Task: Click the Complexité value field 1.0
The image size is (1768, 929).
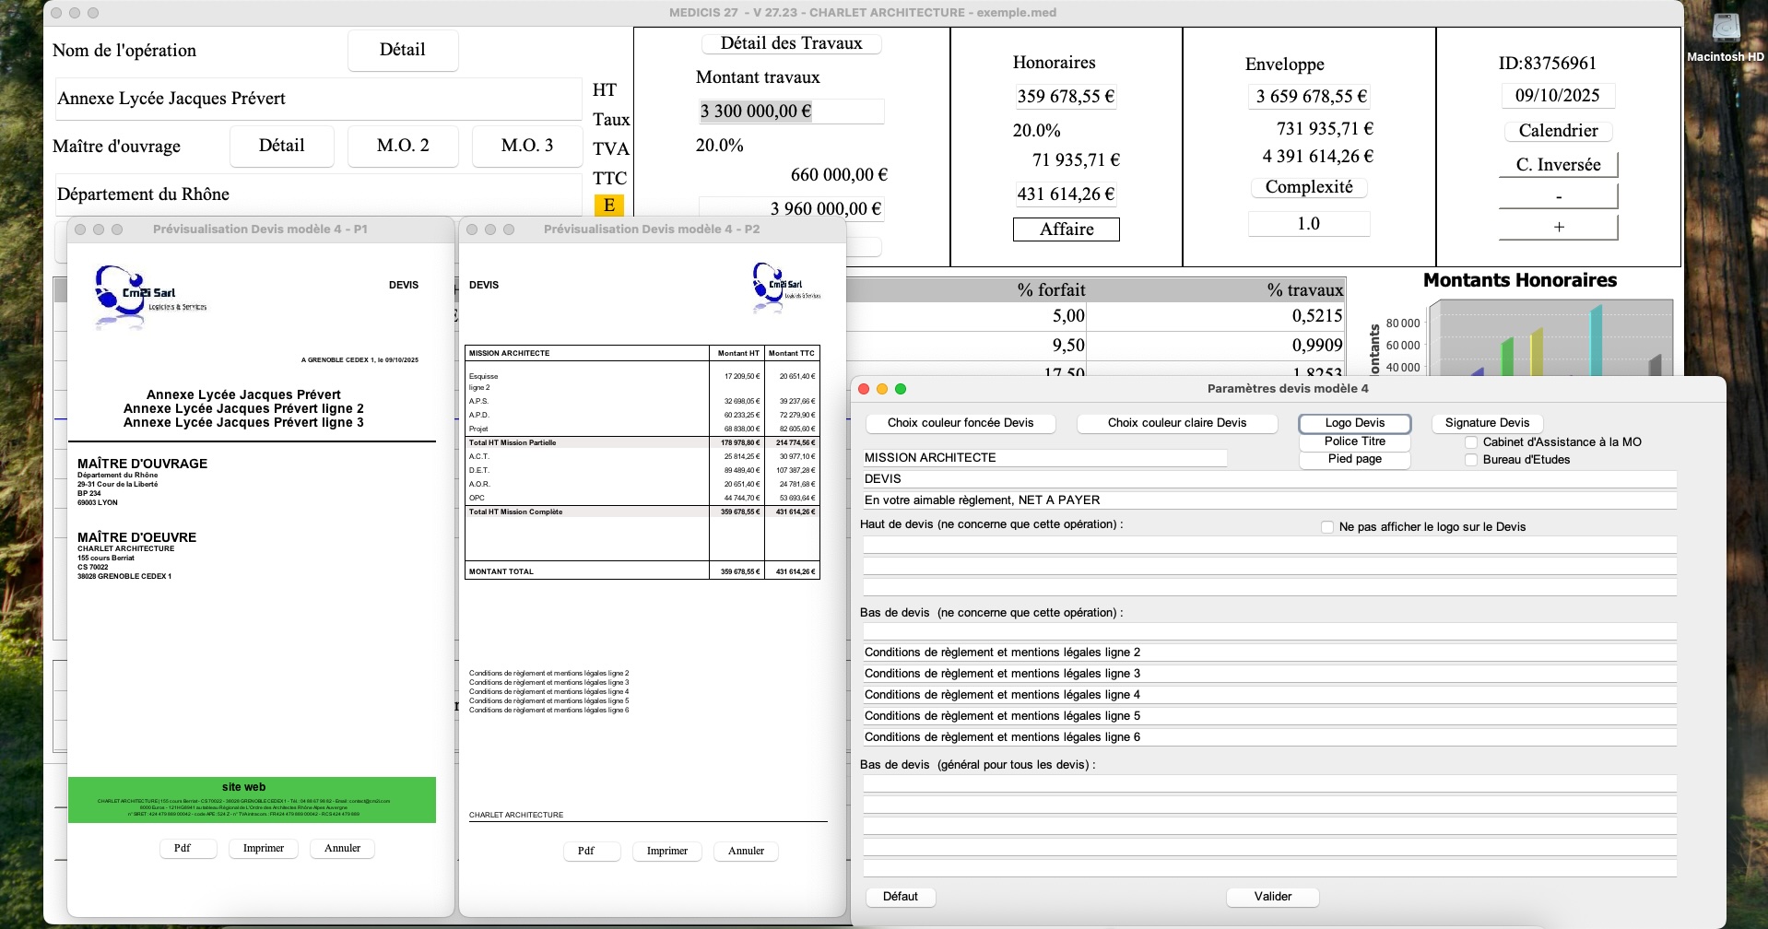Action: coord(1309,224)
